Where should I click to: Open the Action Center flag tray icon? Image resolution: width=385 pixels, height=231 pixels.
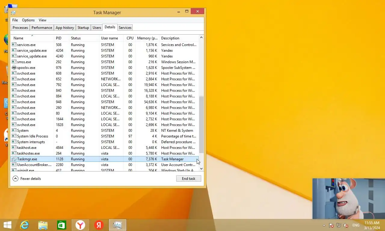[x=331, y=225]
